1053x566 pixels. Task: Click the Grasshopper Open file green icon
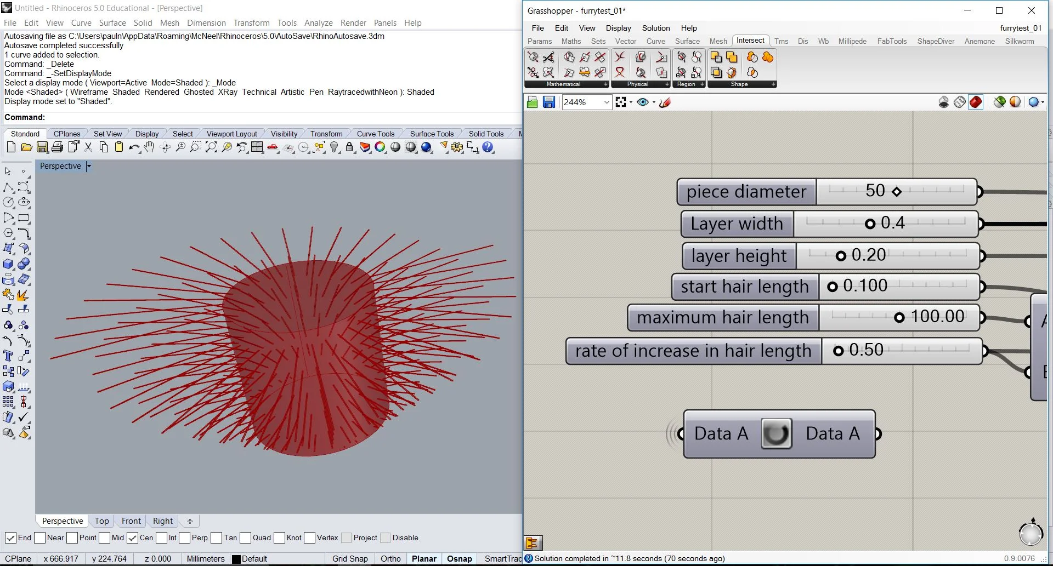click(532, 102)
